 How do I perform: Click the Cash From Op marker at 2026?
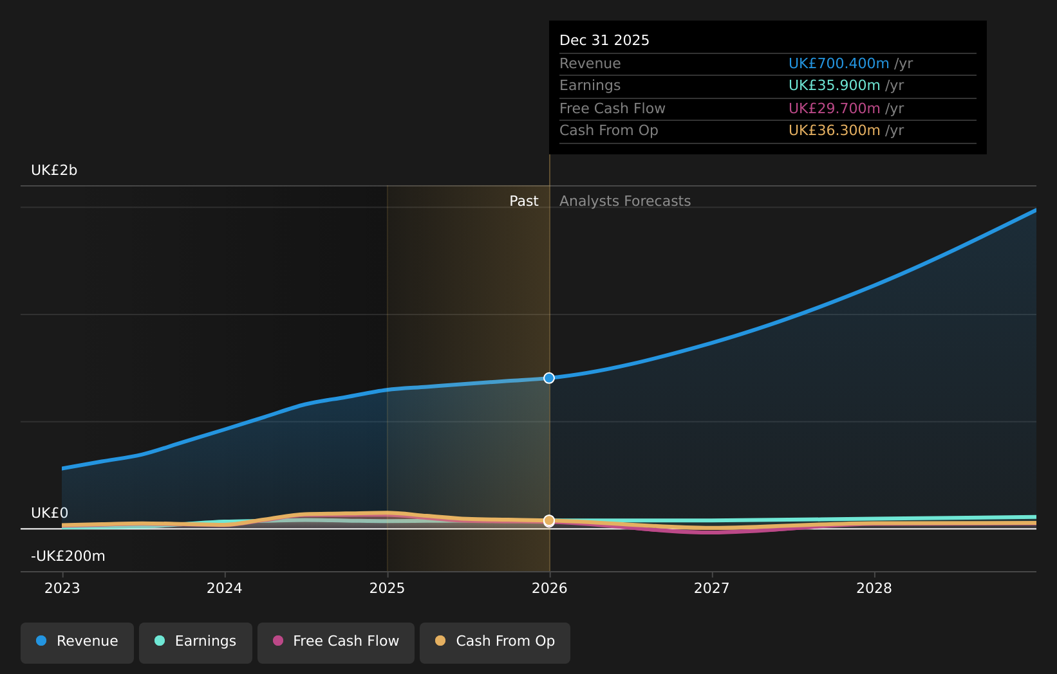[548, 521]
